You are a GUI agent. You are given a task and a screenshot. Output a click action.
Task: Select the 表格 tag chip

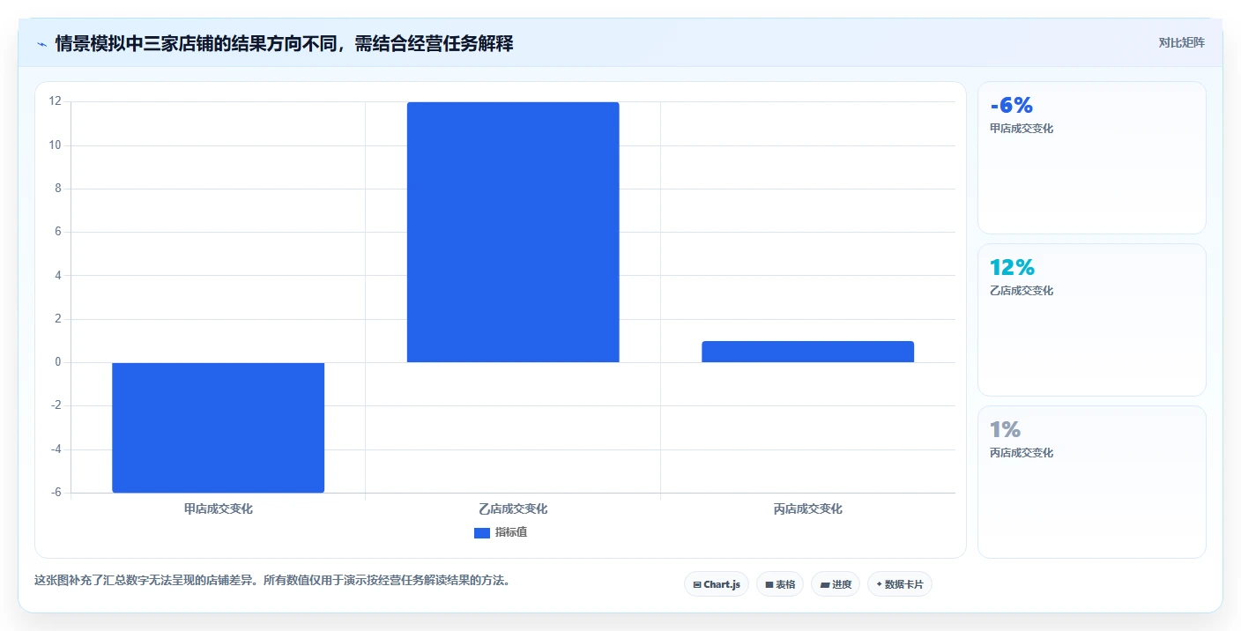pos(780,584)
